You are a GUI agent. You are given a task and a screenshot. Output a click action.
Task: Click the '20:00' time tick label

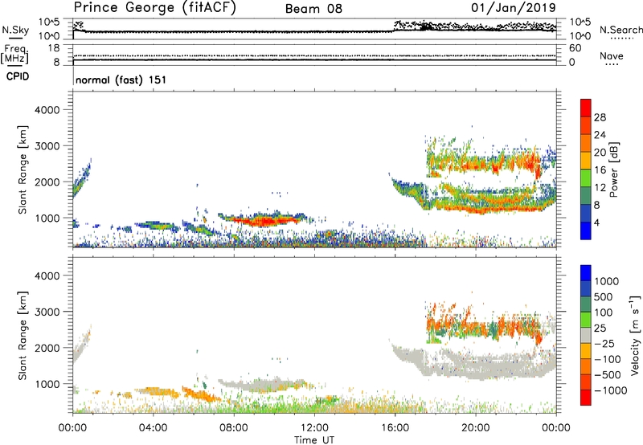click(x=475, y=428)
